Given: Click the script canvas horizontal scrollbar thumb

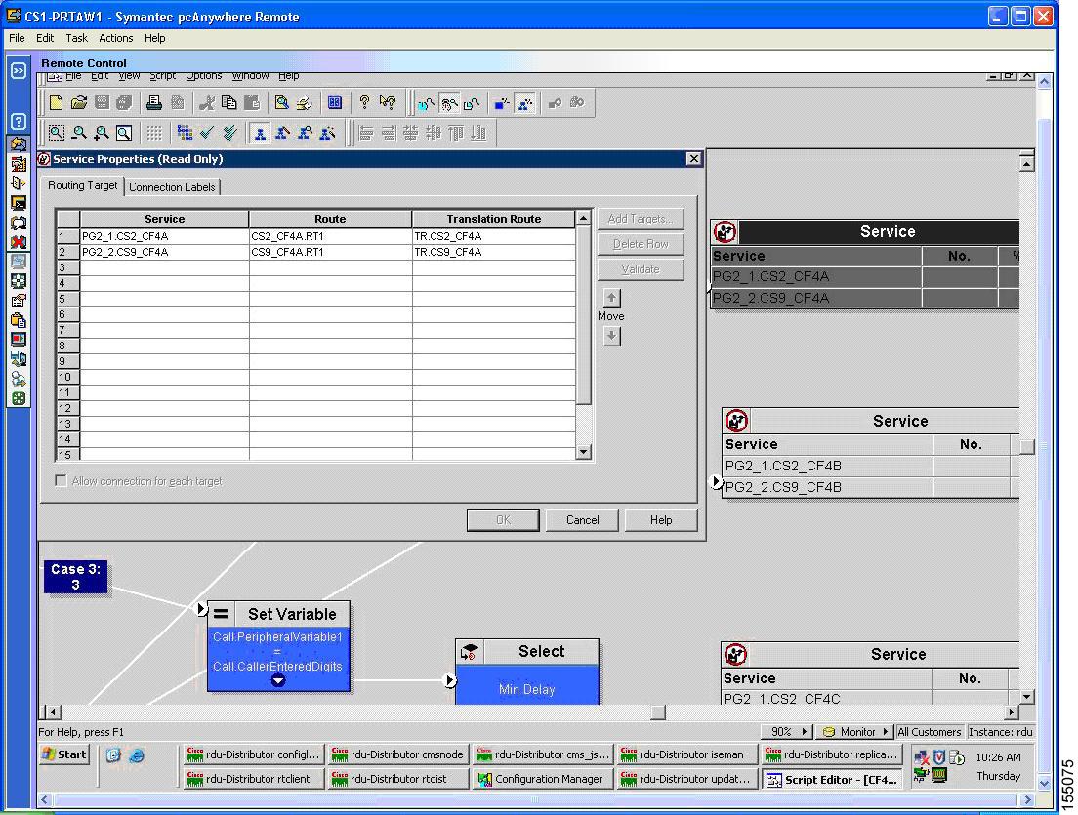Looking at the screenshot, I should pyautogui.click(x=658, y=712).
